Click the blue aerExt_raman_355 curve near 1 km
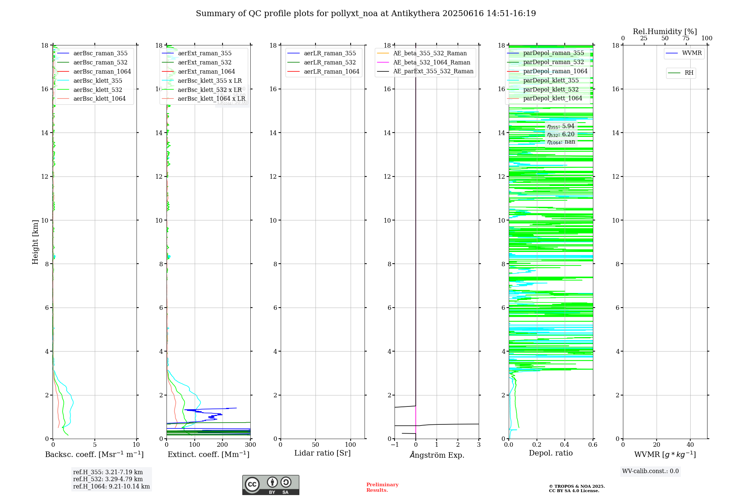Screen dimensions: 732x498 [x=212, y=417]
